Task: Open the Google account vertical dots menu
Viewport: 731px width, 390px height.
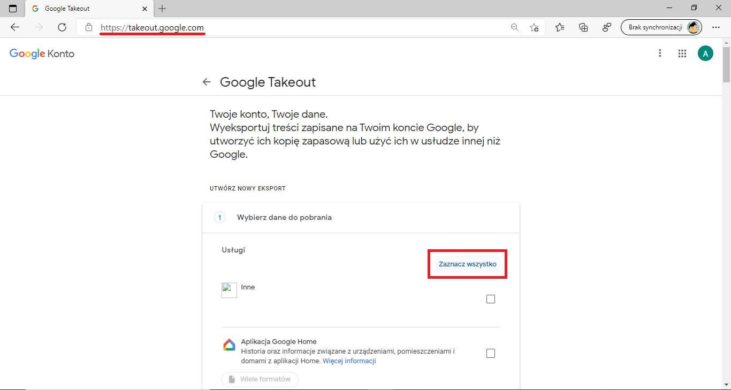Action: tap(660, 53)
